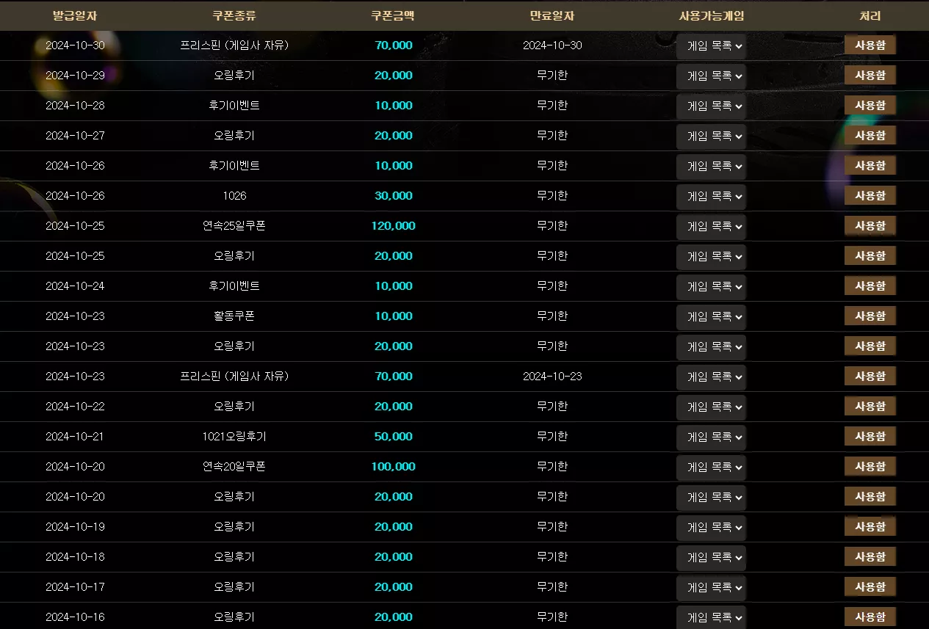Expand game list for the 1026 coupon
Image resolution: width=929 pixels, height=629 pixels.
pos(711,196)
